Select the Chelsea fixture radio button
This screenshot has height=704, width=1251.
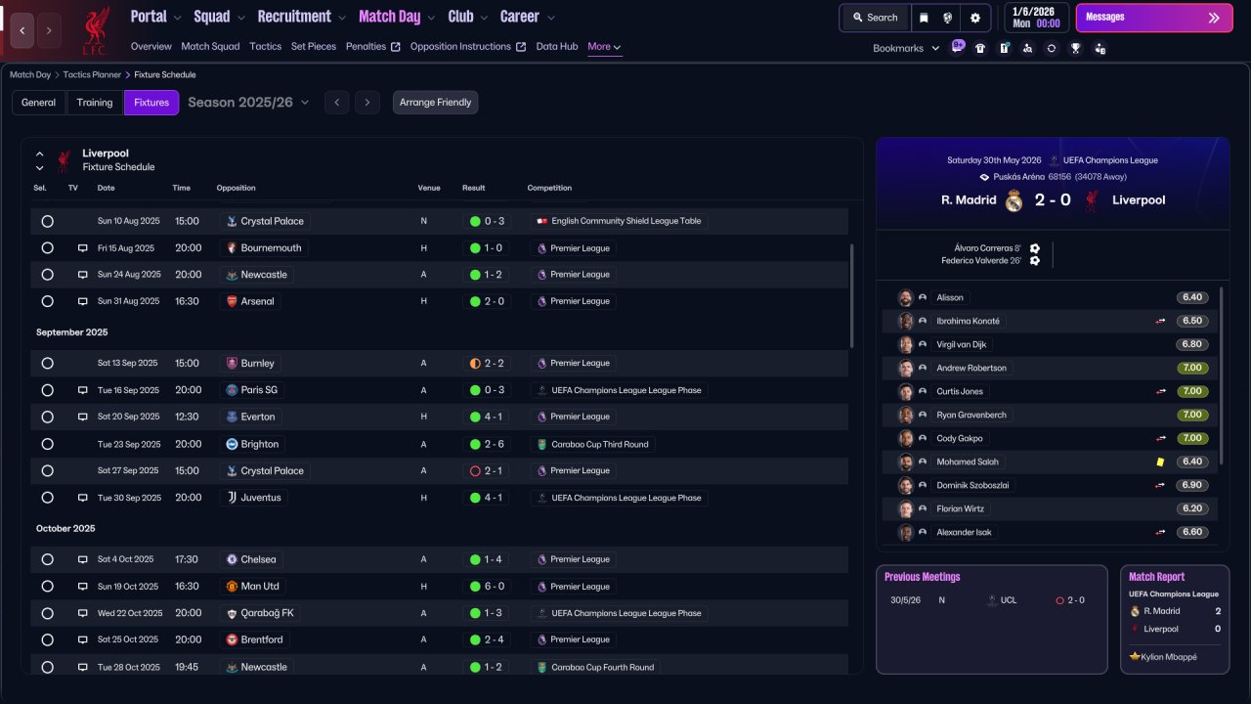[47, 559]
